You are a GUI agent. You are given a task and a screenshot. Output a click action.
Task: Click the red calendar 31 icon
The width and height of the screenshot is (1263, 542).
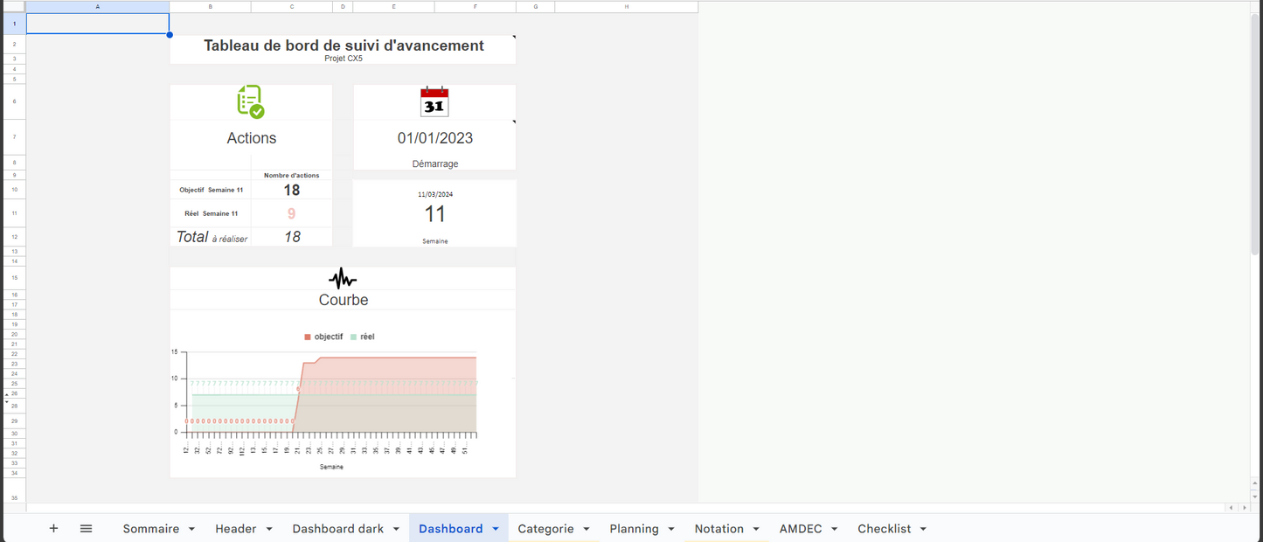click(434, 102)
